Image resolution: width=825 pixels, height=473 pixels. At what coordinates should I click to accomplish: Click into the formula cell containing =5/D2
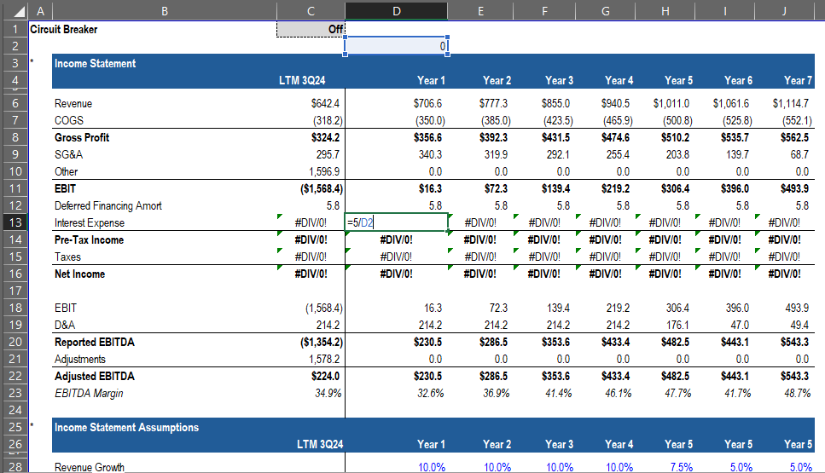coord(396,223)
